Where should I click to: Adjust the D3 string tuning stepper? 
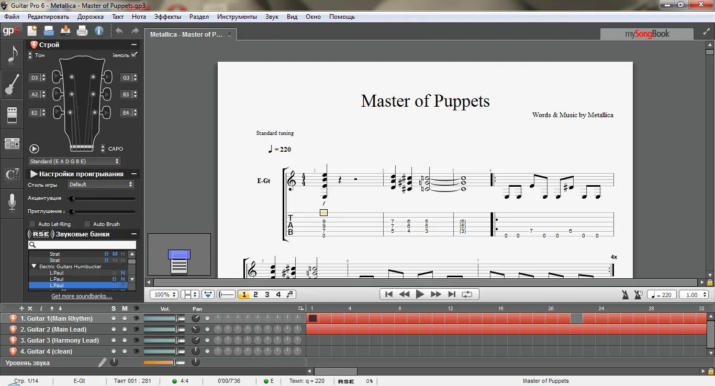[x=43, y=77]
